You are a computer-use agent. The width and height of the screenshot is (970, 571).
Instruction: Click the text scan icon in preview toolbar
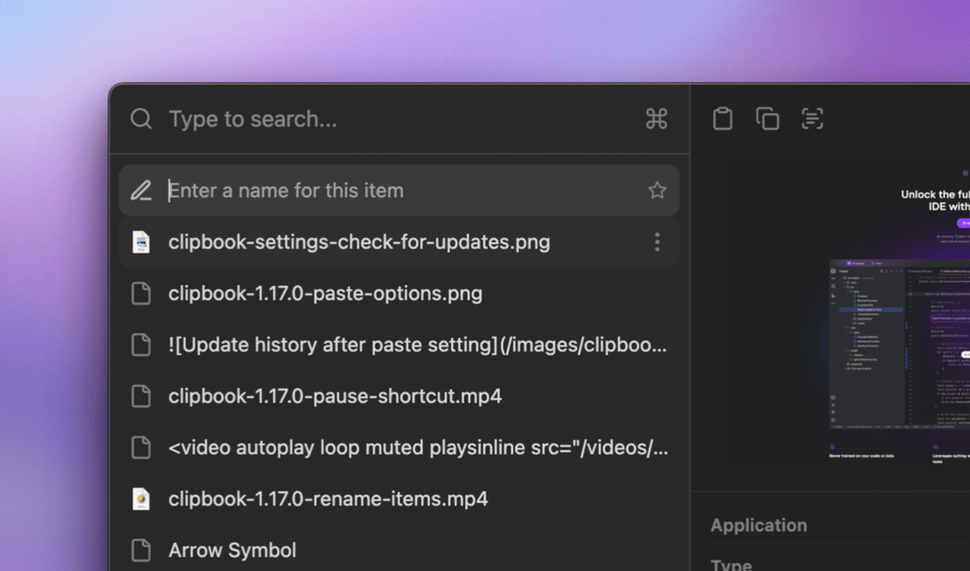pos(812,118)
